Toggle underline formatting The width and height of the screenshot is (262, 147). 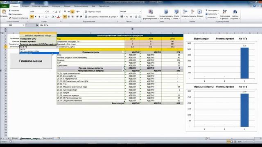tap(39, 17)
